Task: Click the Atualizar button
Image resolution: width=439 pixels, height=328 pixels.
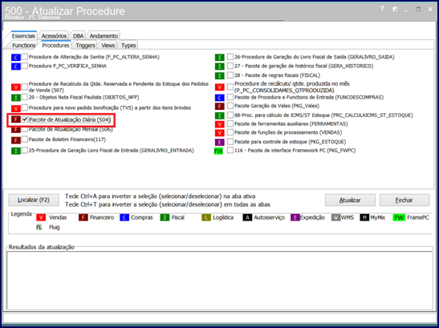Action: 350,200
